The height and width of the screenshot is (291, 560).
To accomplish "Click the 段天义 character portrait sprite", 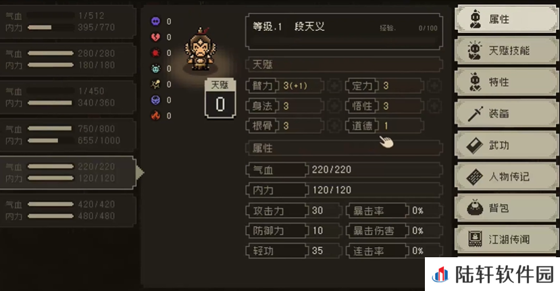I will pos(200,49).
